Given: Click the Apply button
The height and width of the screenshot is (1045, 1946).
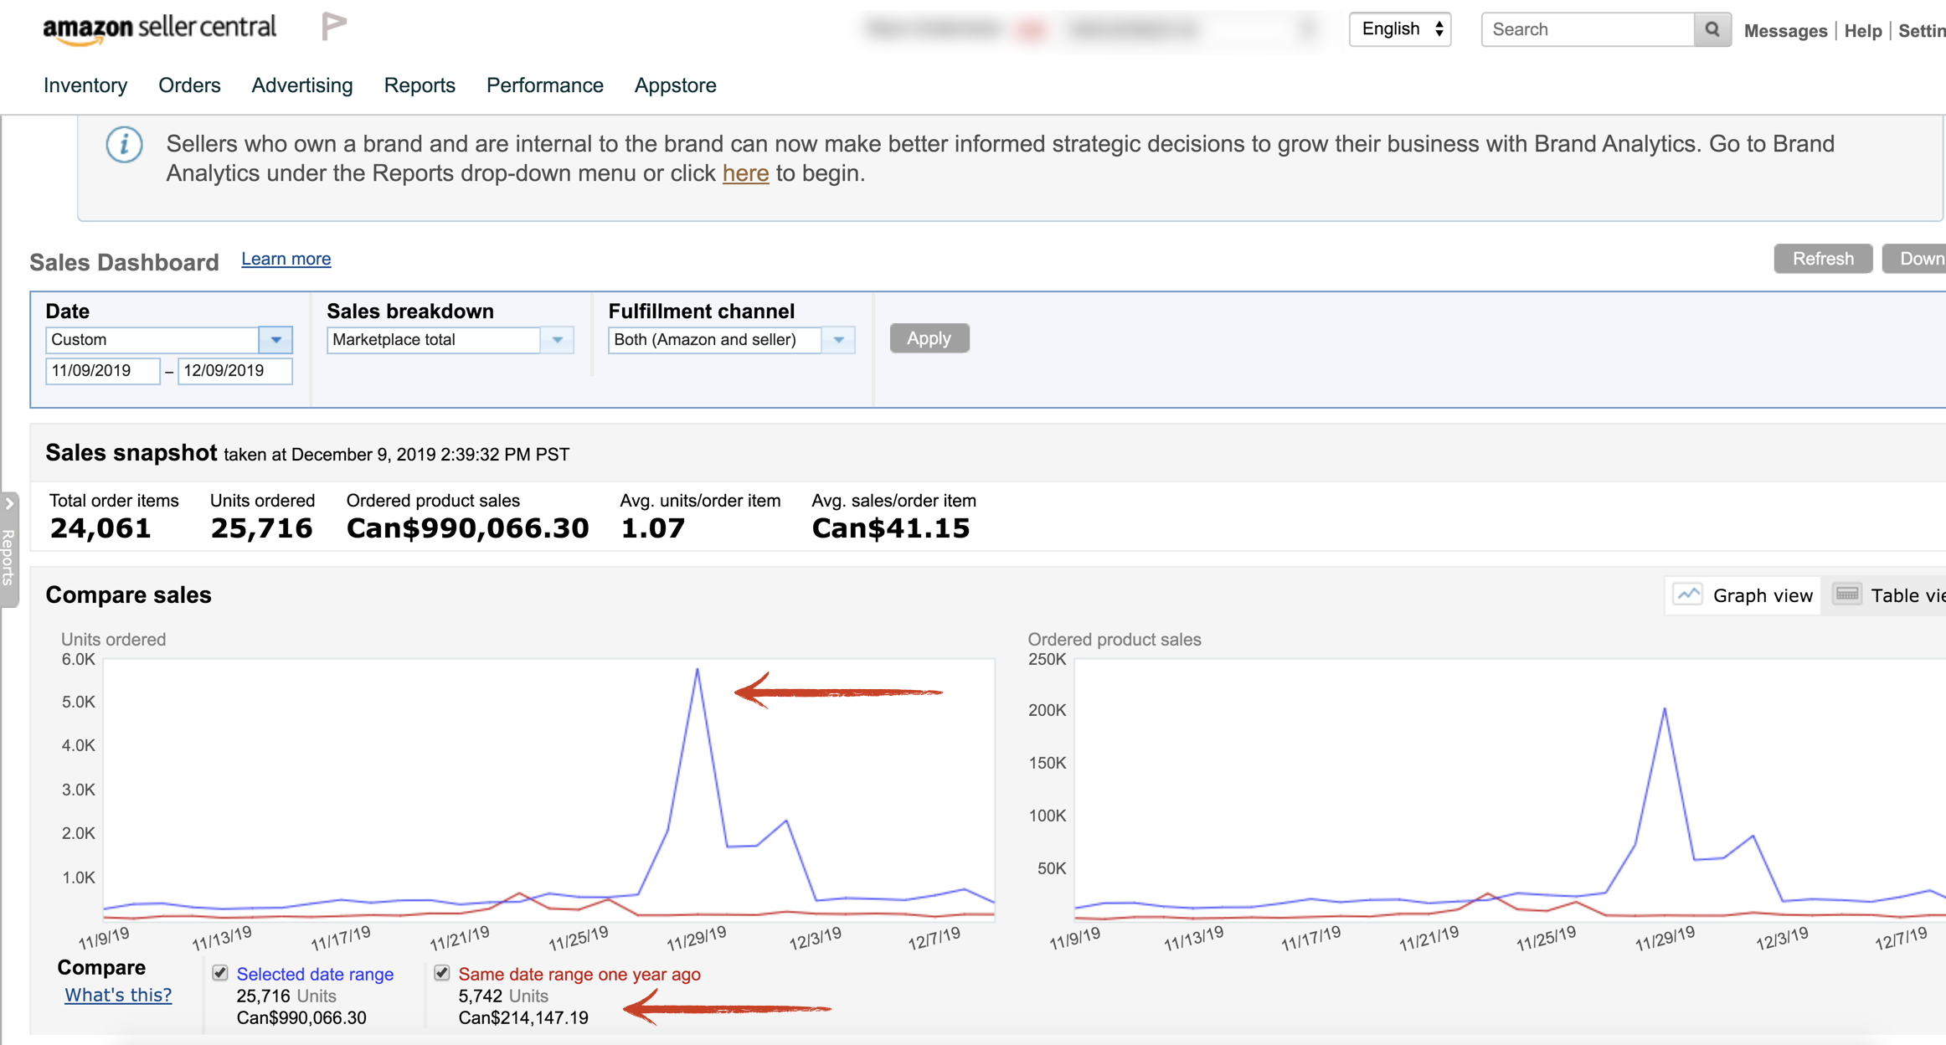Looking at the screenshot, I should 929,338.
